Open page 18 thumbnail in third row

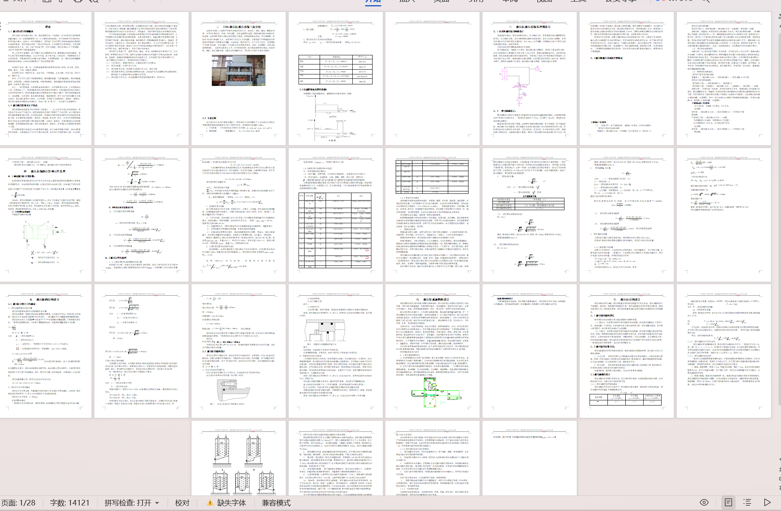pyautogui.click(x=141, y=351)
